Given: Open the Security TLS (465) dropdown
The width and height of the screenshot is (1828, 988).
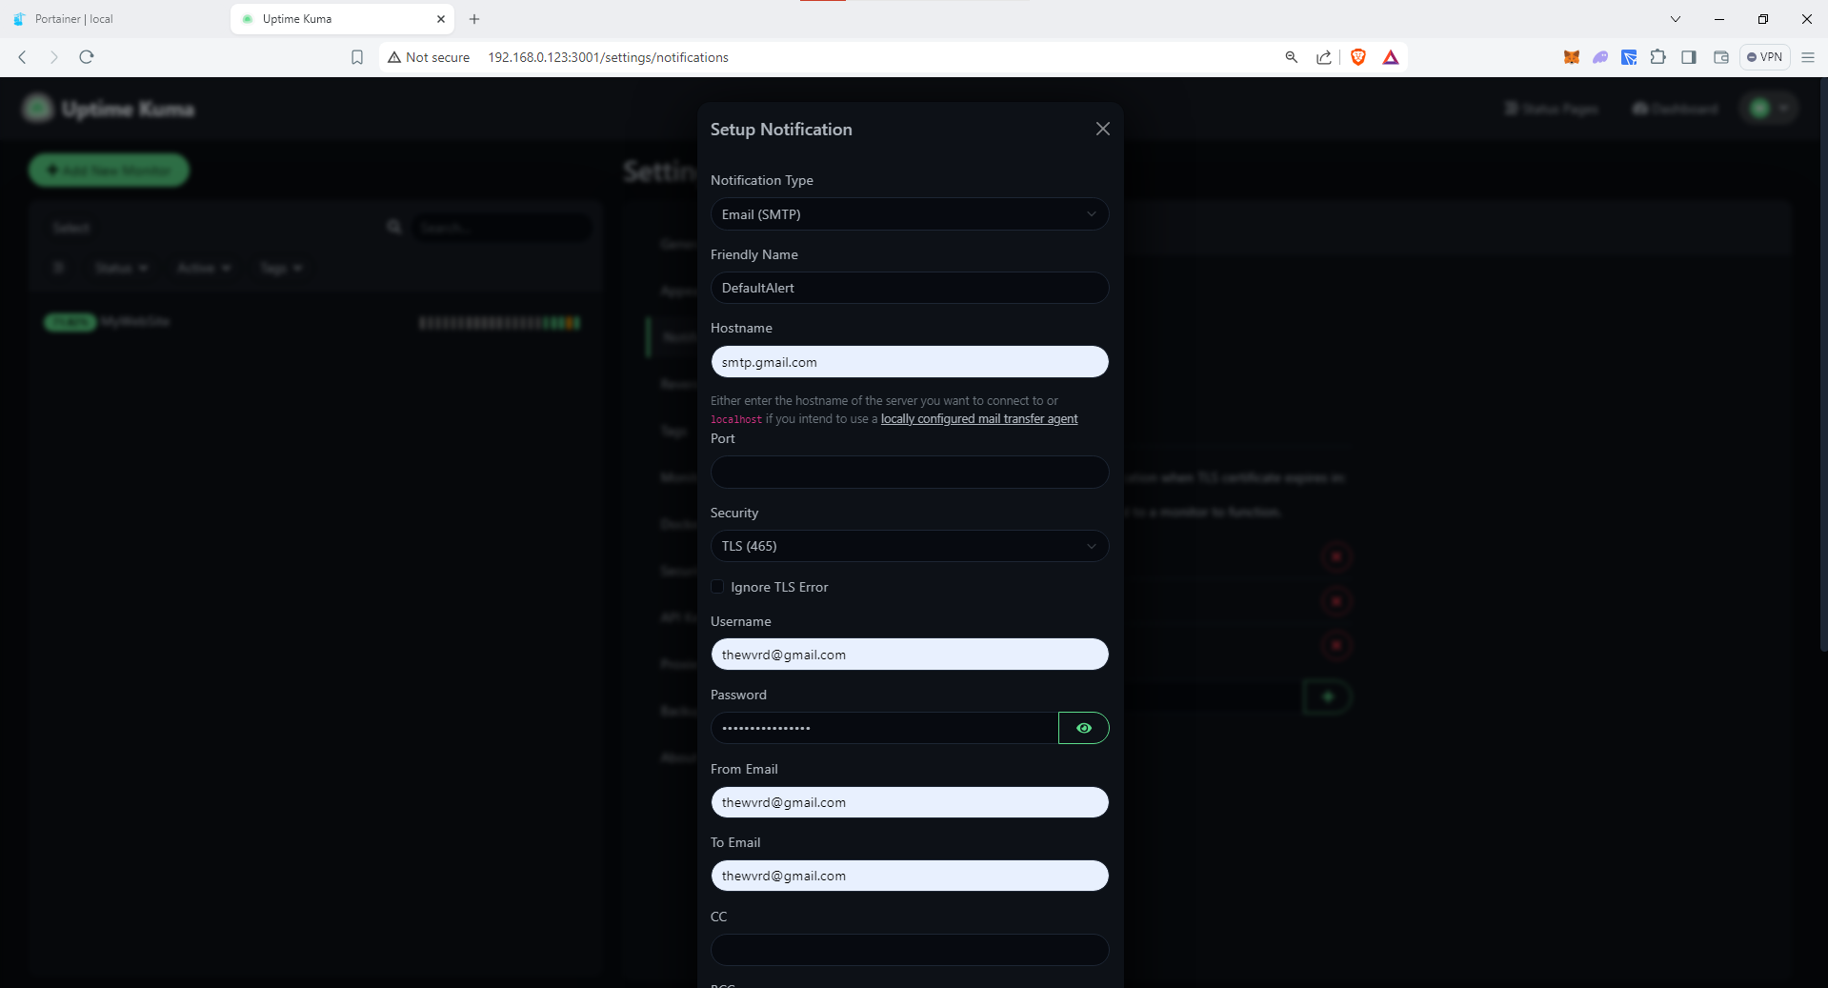Looking at the screenshot, I should click(x=910, y=546).
